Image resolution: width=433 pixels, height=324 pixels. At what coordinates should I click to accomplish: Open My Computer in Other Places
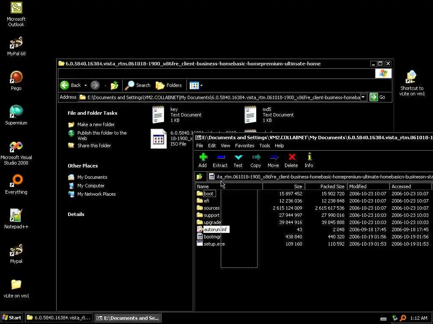pyautogui.click(x=86, y=186)
